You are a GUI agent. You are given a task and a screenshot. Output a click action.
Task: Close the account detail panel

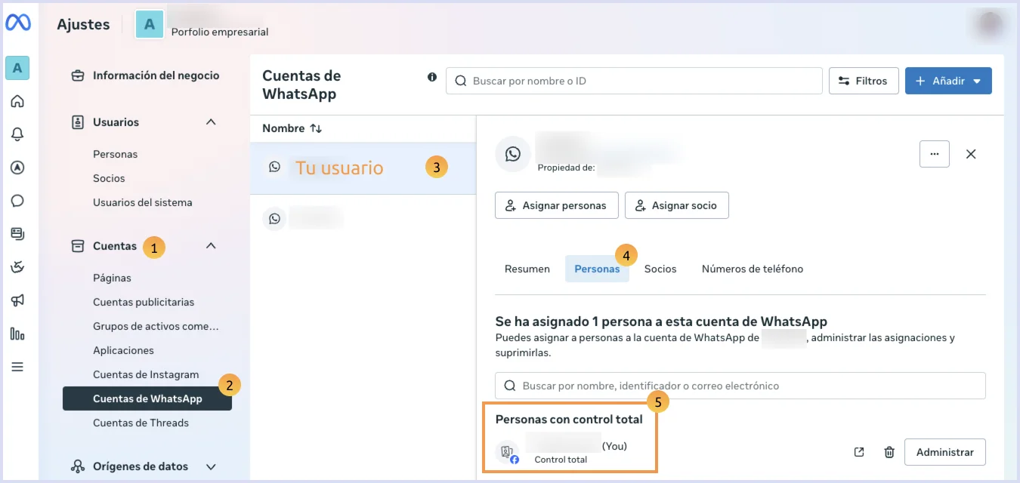tap(972, 154)
